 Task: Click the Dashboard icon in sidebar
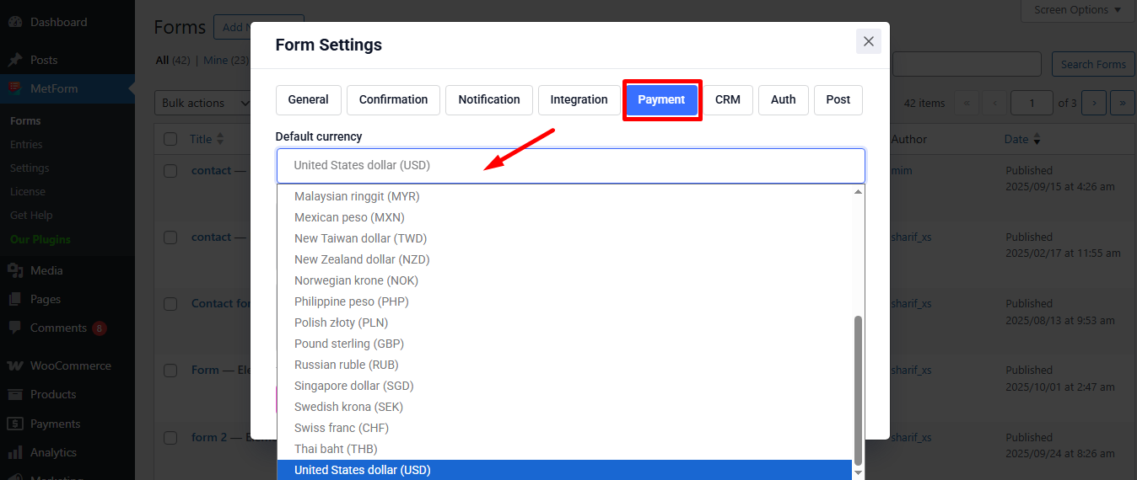pos(15,22)
